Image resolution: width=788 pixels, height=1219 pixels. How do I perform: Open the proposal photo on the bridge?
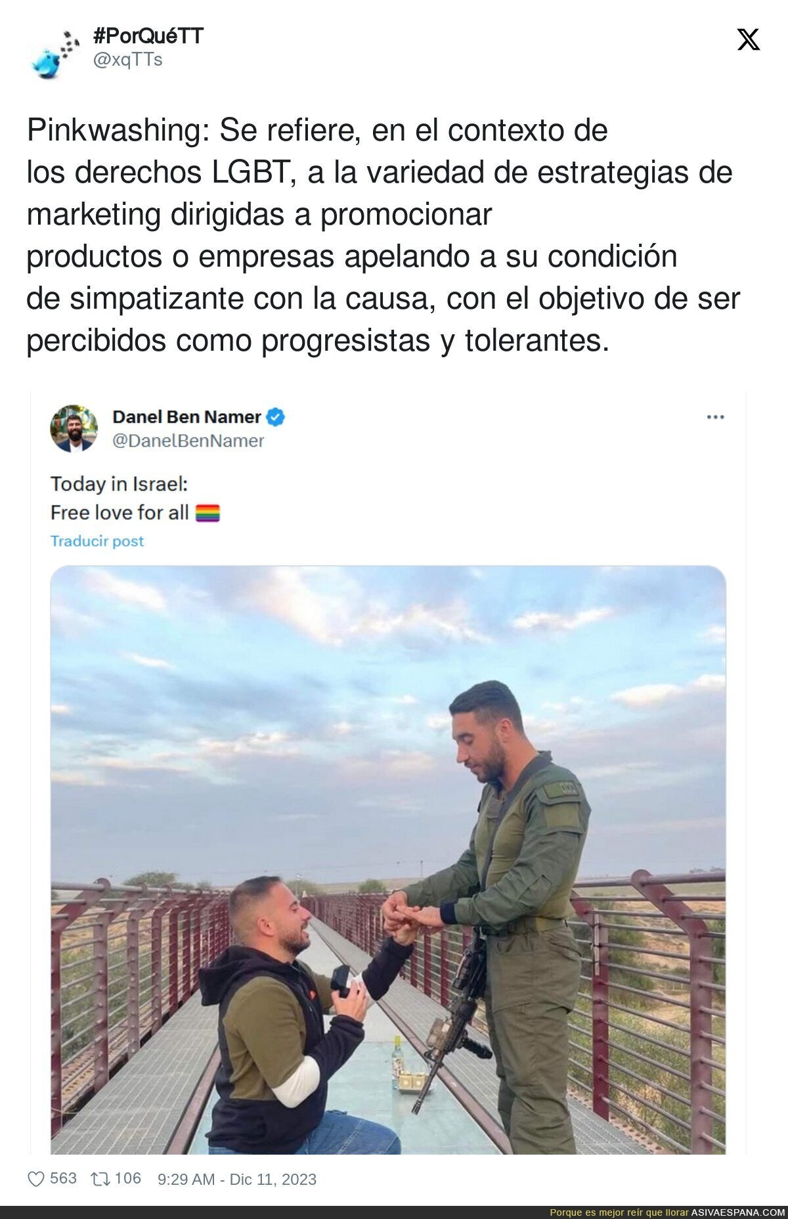[x=388, y=860]
